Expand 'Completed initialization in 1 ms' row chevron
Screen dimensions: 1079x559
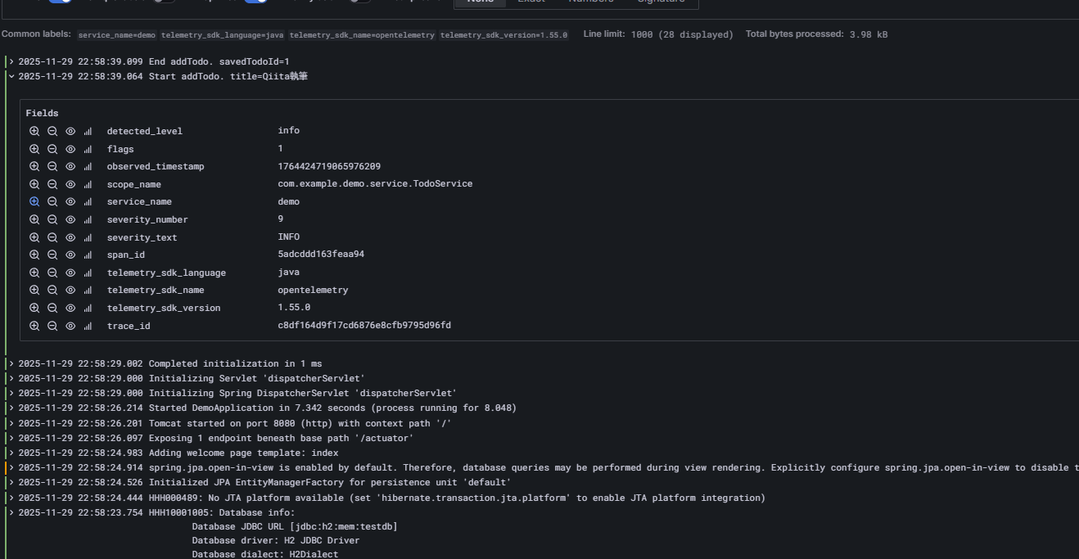click(11, 363)
